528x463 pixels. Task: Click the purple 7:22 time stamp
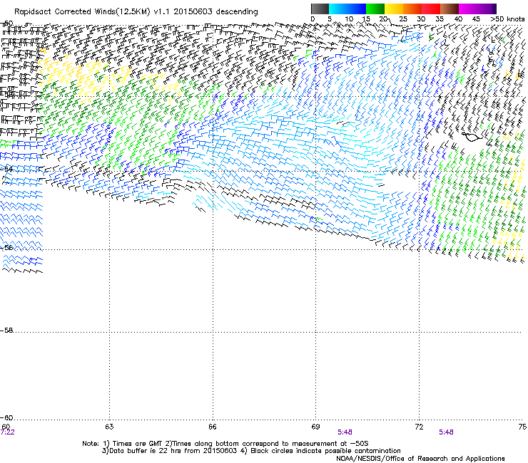click(x=7, y=432)
